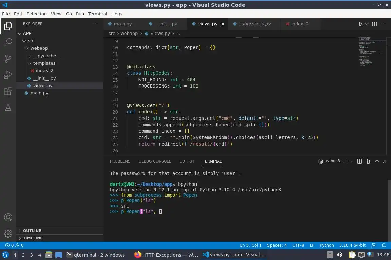Viewport: 391px width, 260px height.
Task: Create a new terminal with plus icon
Action: (346, 161)
